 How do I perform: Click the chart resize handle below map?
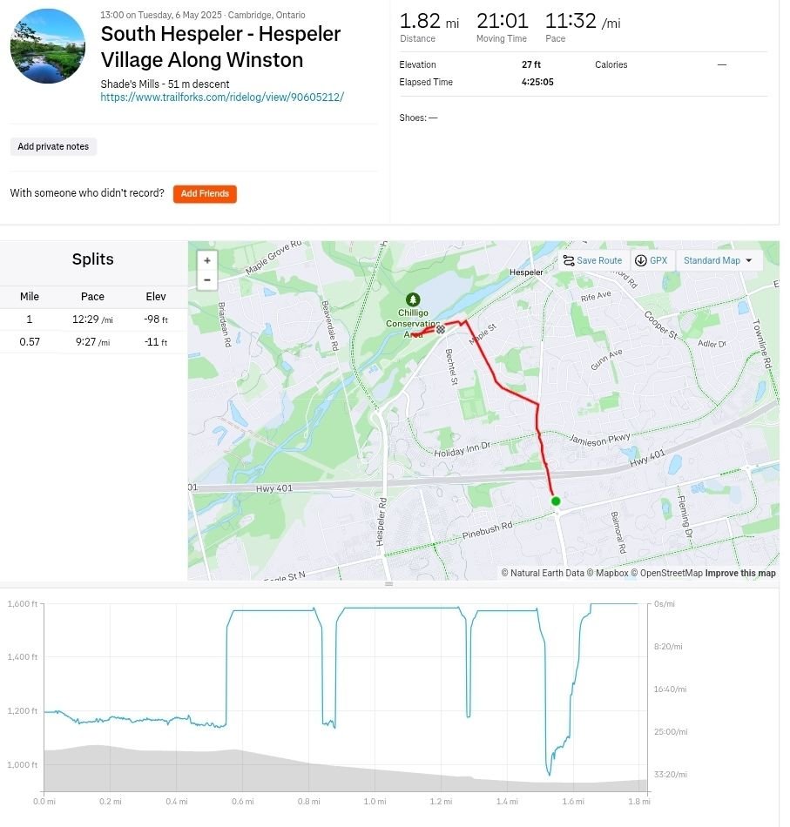point(389,584)
